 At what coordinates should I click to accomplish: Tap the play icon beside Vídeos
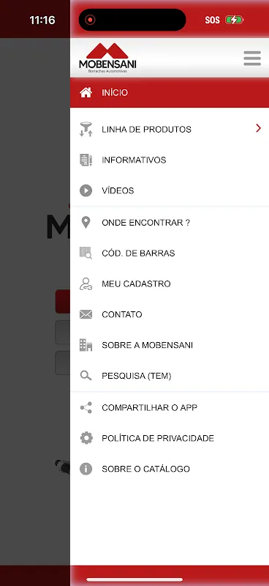click(x=86, y=190)
